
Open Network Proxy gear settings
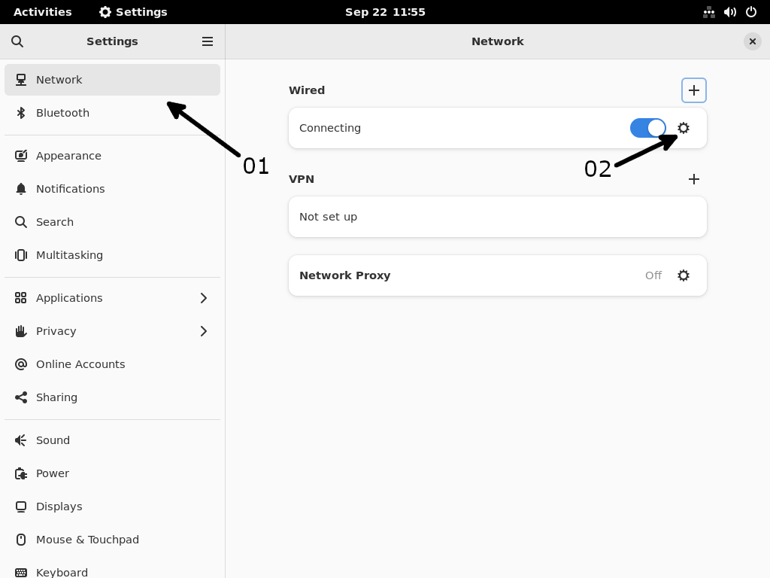tap(683, 275)
